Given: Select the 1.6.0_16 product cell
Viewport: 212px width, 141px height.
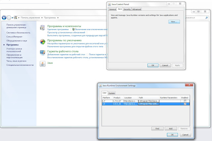Looking at the screenshot, I should 118,104.
